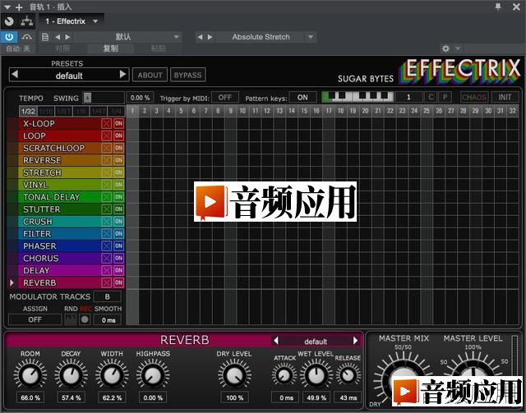The image size is (526, 413).
Task: Clear the X-LOOP track with X
Action: [106, 123]
